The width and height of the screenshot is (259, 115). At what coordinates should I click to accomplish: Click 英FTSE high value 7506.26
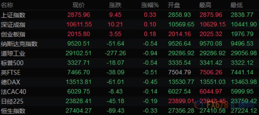[x=211, y=73]
